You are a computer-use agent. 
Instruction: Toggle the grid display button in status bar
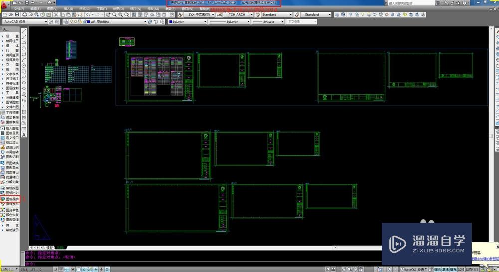[61, 269]
